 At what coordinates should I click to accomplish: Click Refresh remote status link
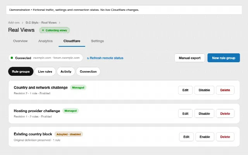point(105,58)
